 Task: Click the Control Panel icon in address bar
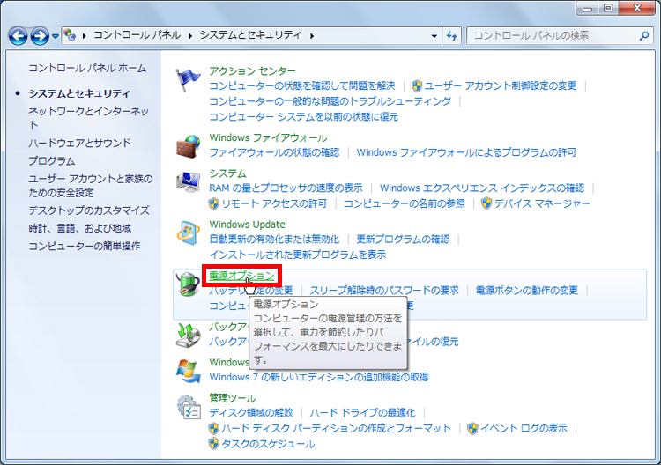pyautogui.click(x=70, y=35)
